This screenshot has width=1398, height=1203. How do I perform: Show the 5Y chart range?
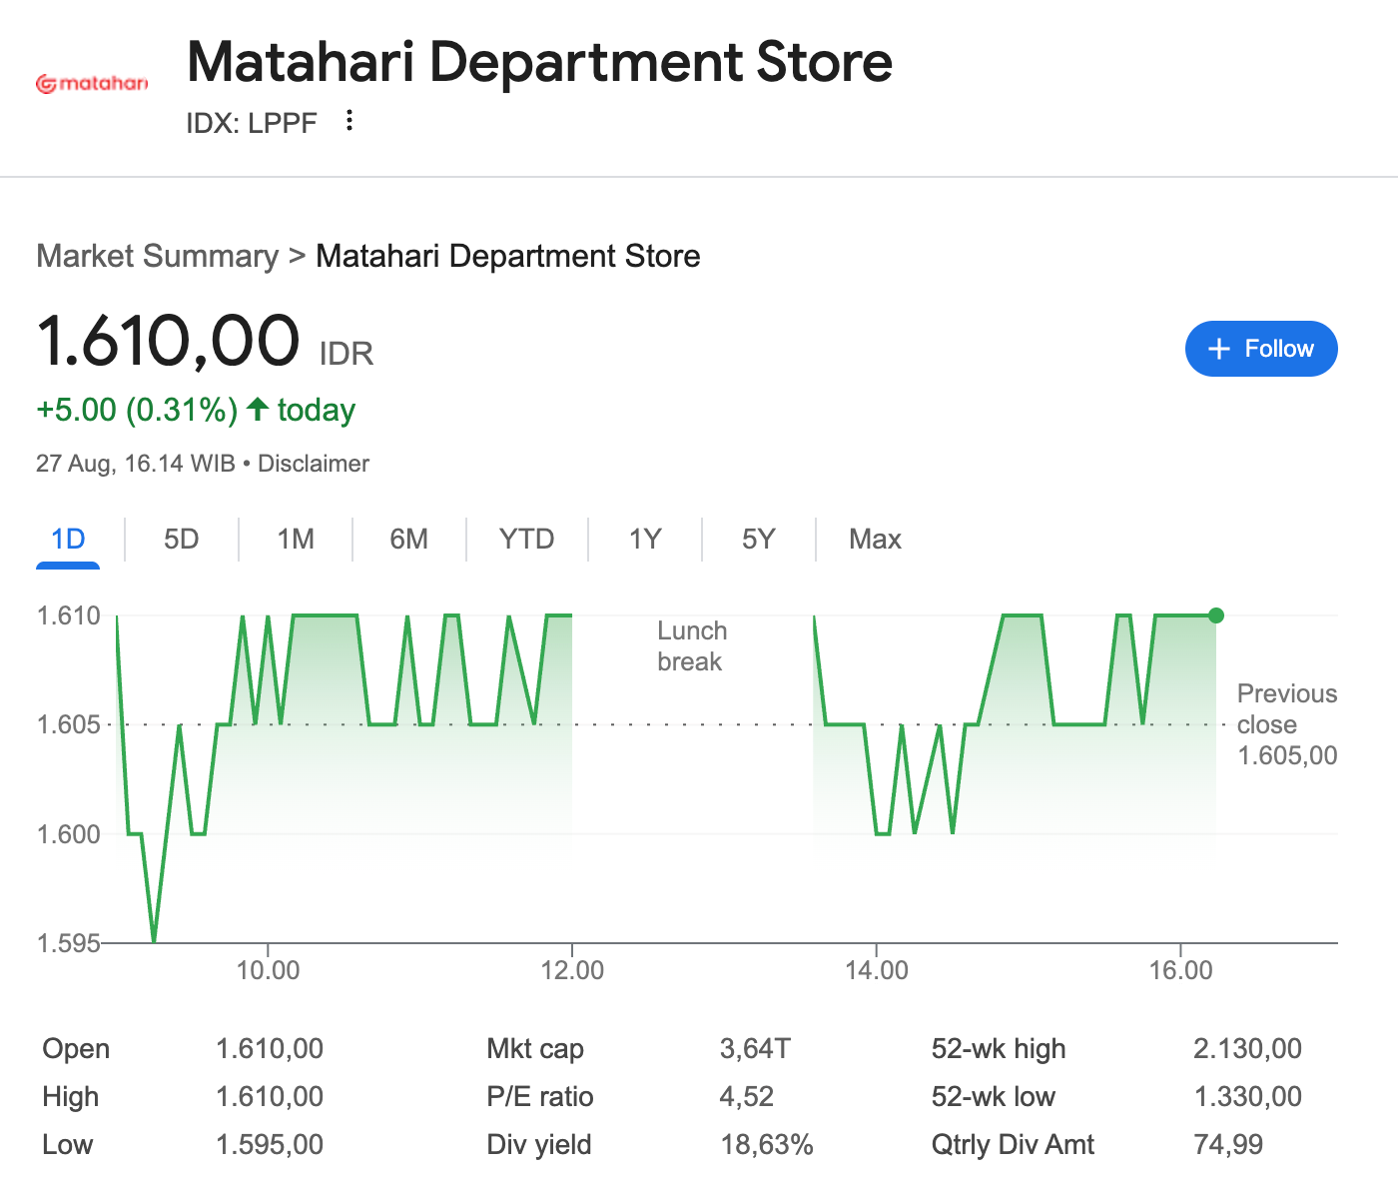[759, 540]
